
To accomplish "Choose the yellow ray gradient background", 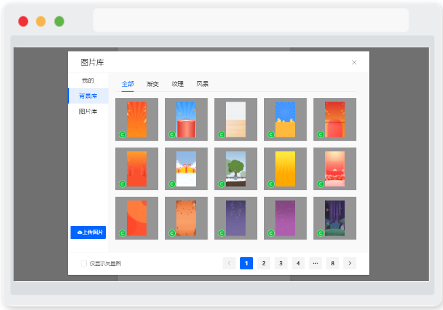I will coord(286,169).
